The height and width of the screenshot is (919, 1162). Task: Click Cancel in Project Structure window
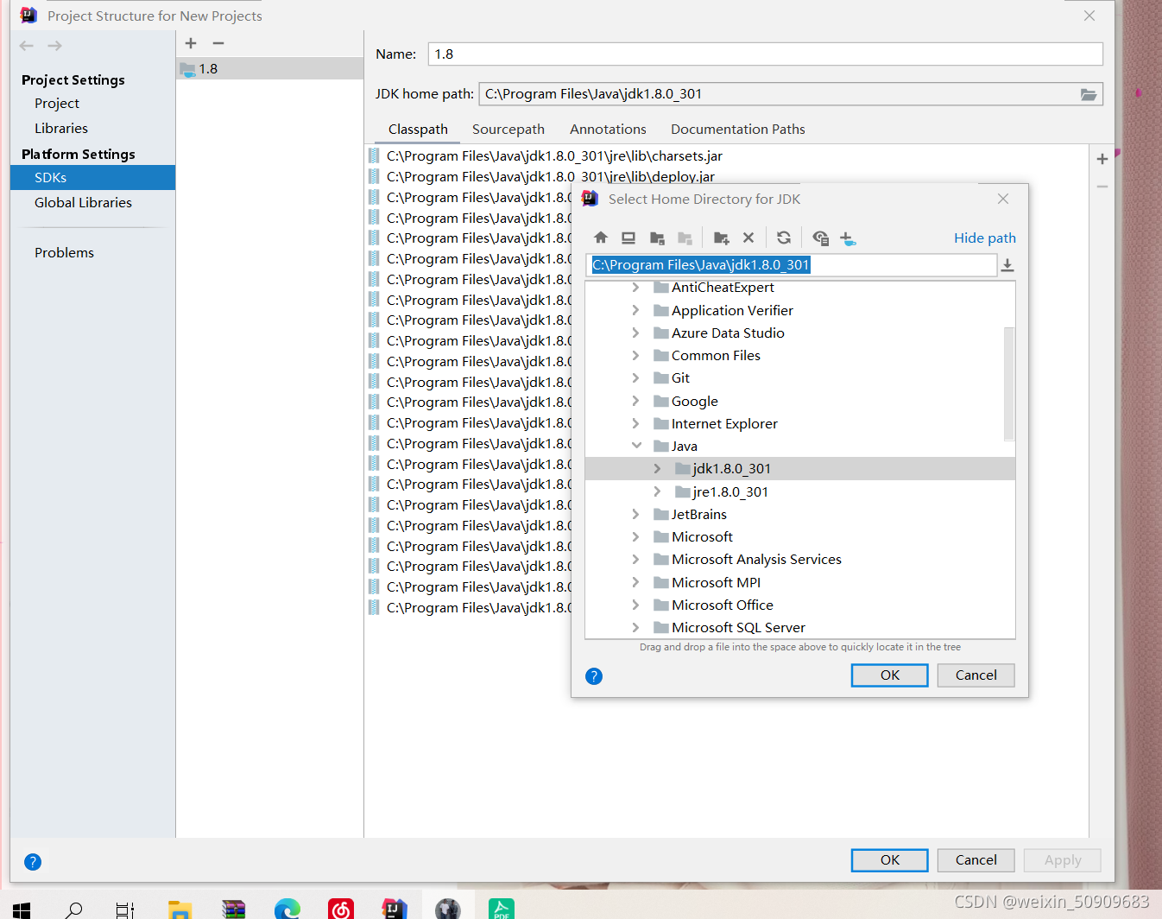pos(976,860)
